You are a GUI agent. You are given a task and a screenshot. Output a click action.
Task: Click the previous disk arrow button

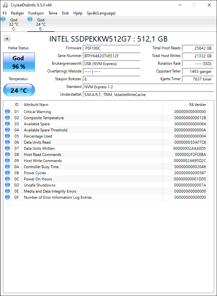click(x=7, y=39)
